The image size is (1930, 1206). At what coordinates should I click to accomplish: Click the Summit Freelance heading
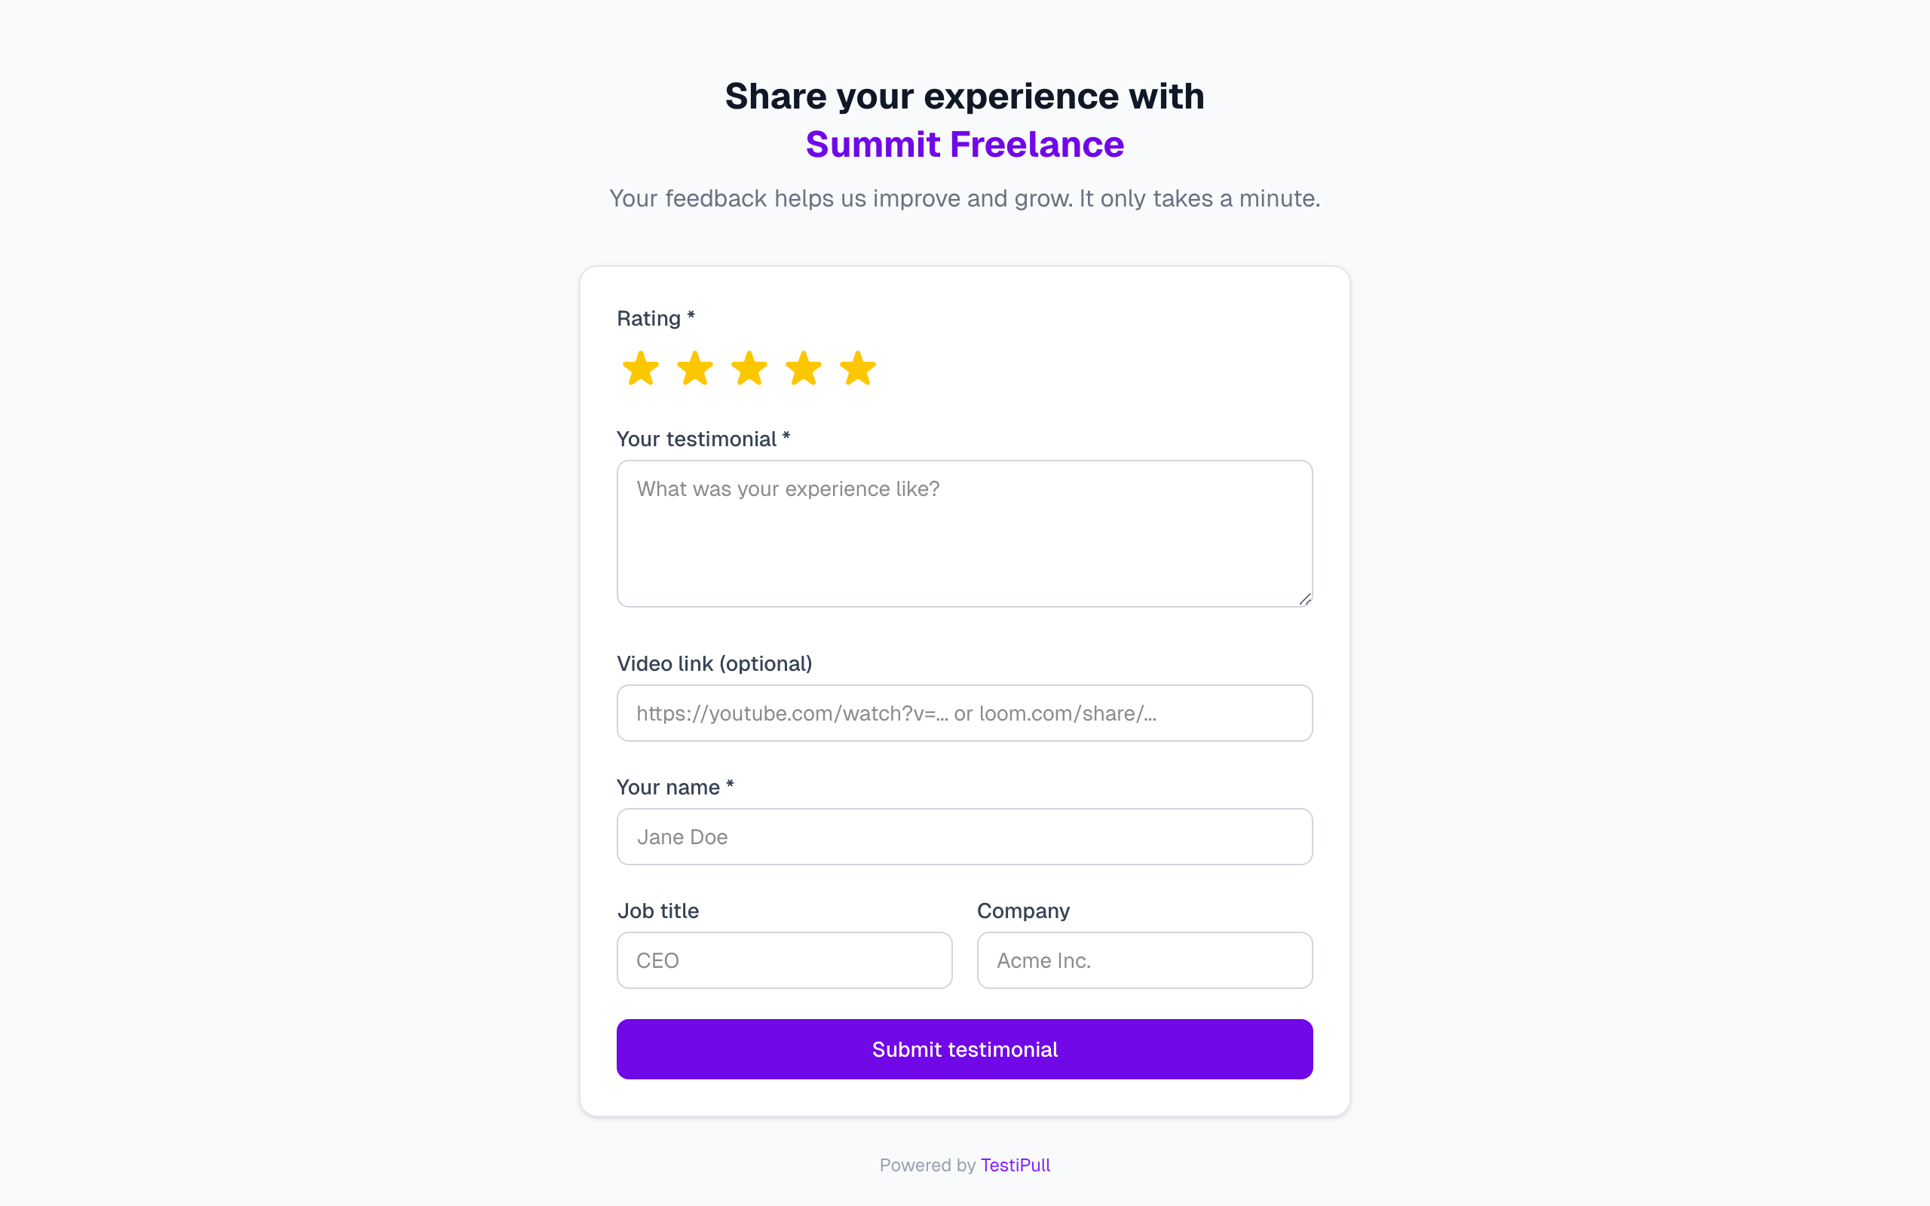tap(964, 145)
